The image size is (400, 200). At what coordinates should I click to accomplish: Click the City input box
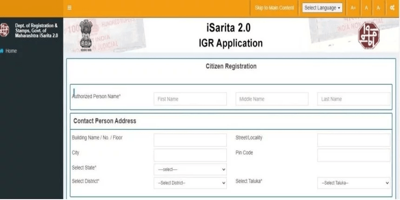[190, 155]
